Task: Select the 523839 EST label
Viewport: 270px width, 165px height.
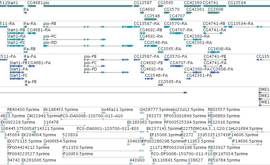Action: click(70, 135)
